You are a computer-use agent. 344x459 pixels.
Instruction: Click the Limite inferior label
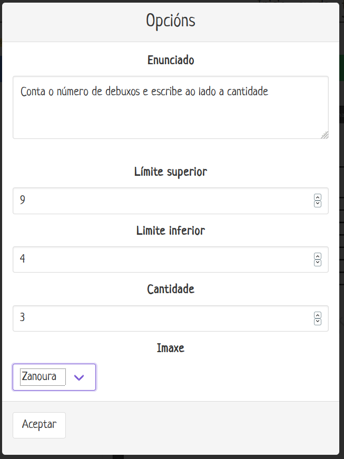[171, 231]
